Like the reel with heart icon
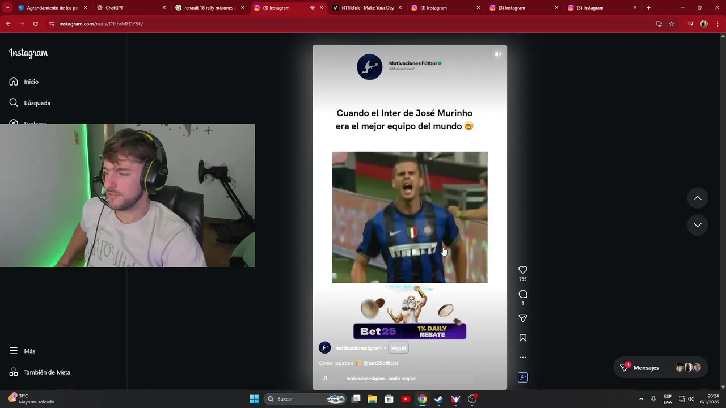Viewport: 726px width, 408px height. tap(523, 270)
